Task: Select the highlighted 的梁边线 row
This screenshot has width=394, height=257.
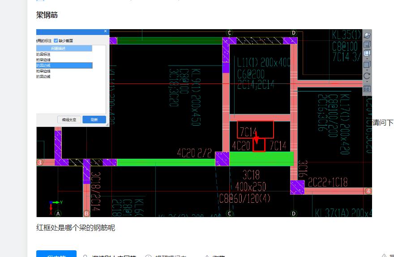Action: pyautogui.click(x=64, y=65)
